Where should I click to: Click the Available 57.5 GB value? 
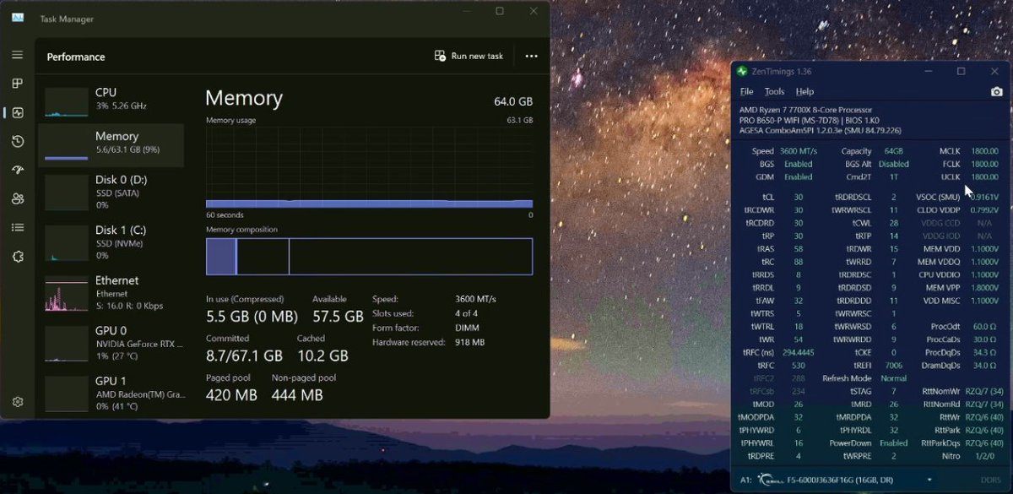pyautogui.click(x=338, y=317)
